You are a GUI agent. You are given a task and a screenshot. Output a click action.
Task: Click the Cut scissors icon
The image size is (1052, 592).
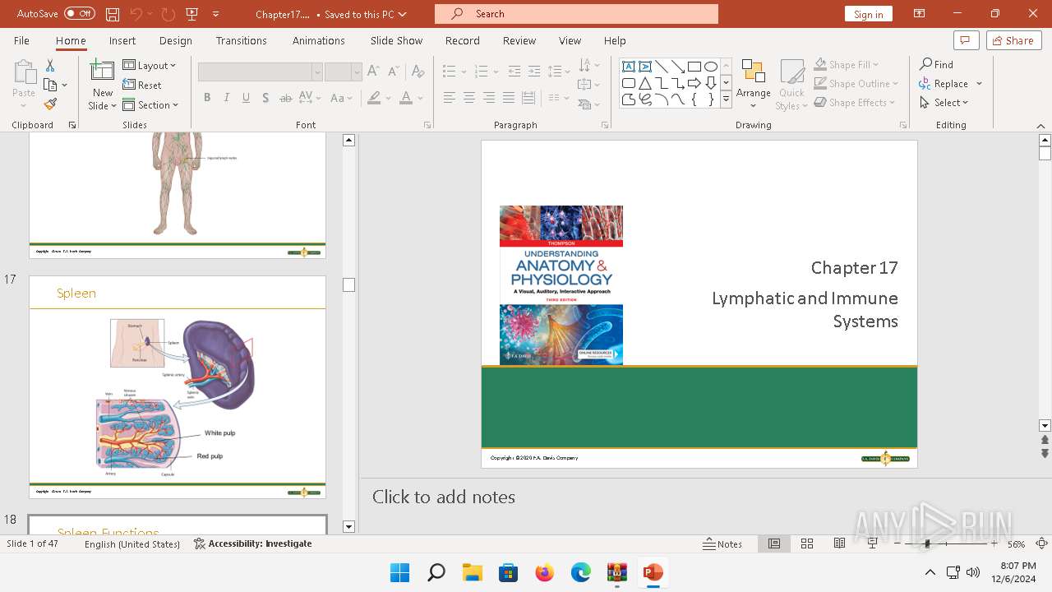50,66
